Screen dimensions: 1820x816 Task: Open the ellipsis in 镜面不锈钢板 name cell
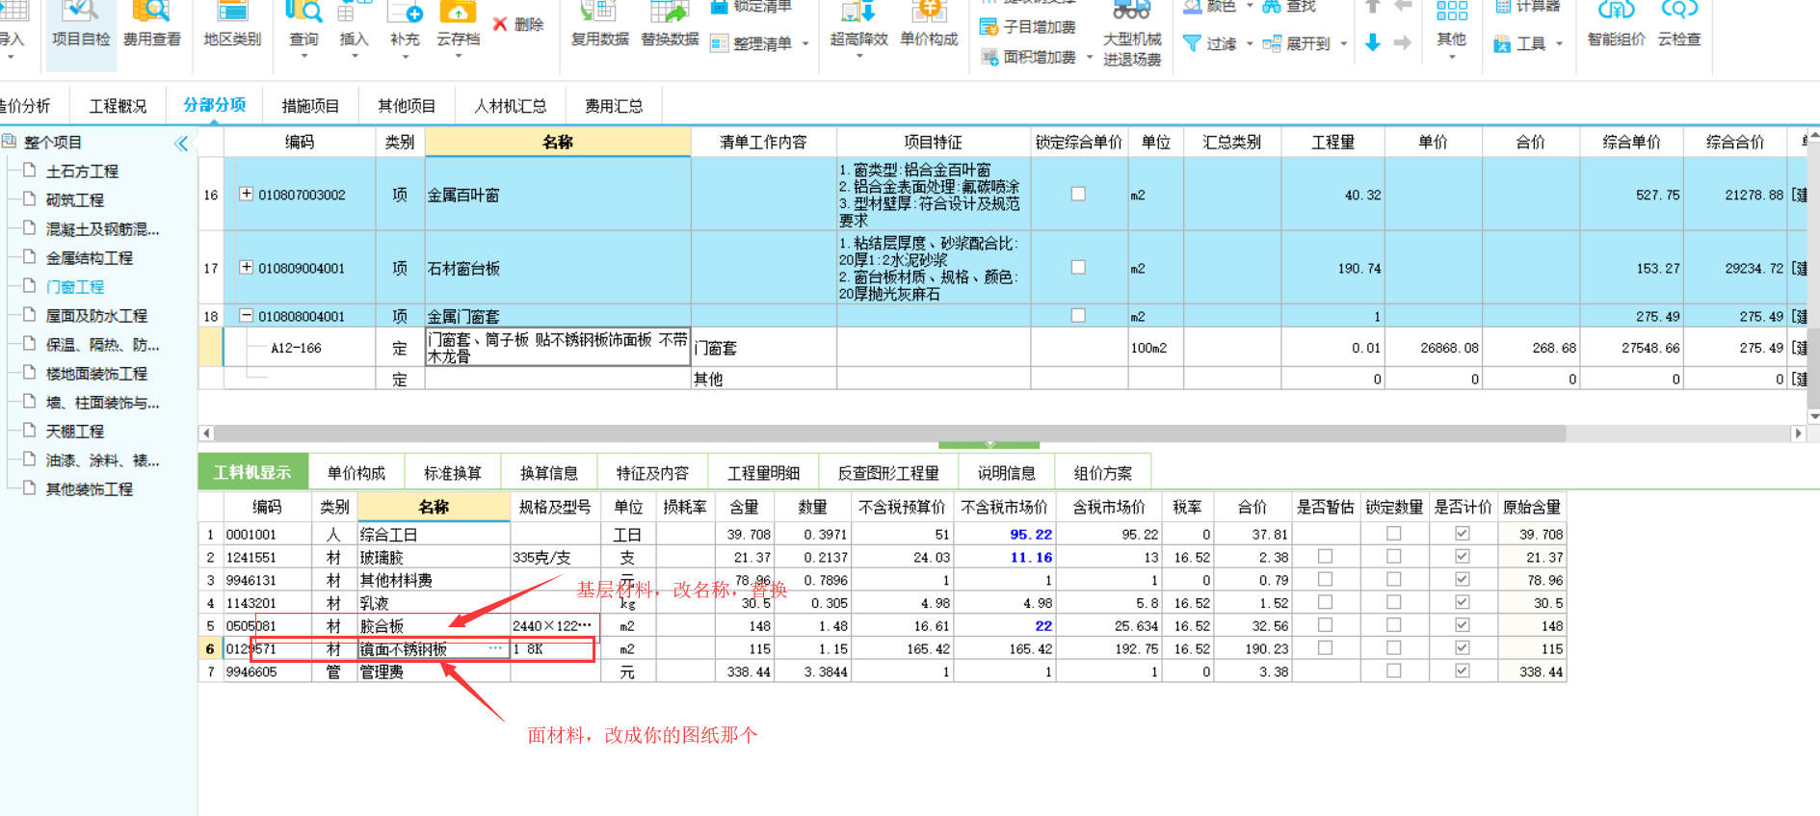click(x=495, y=648)
